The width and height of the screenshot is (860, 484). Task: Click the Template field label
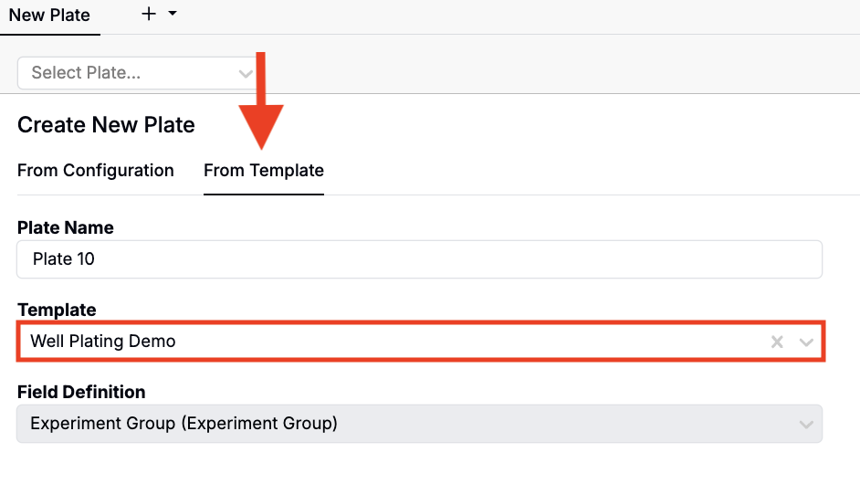(x=57, y=310)
